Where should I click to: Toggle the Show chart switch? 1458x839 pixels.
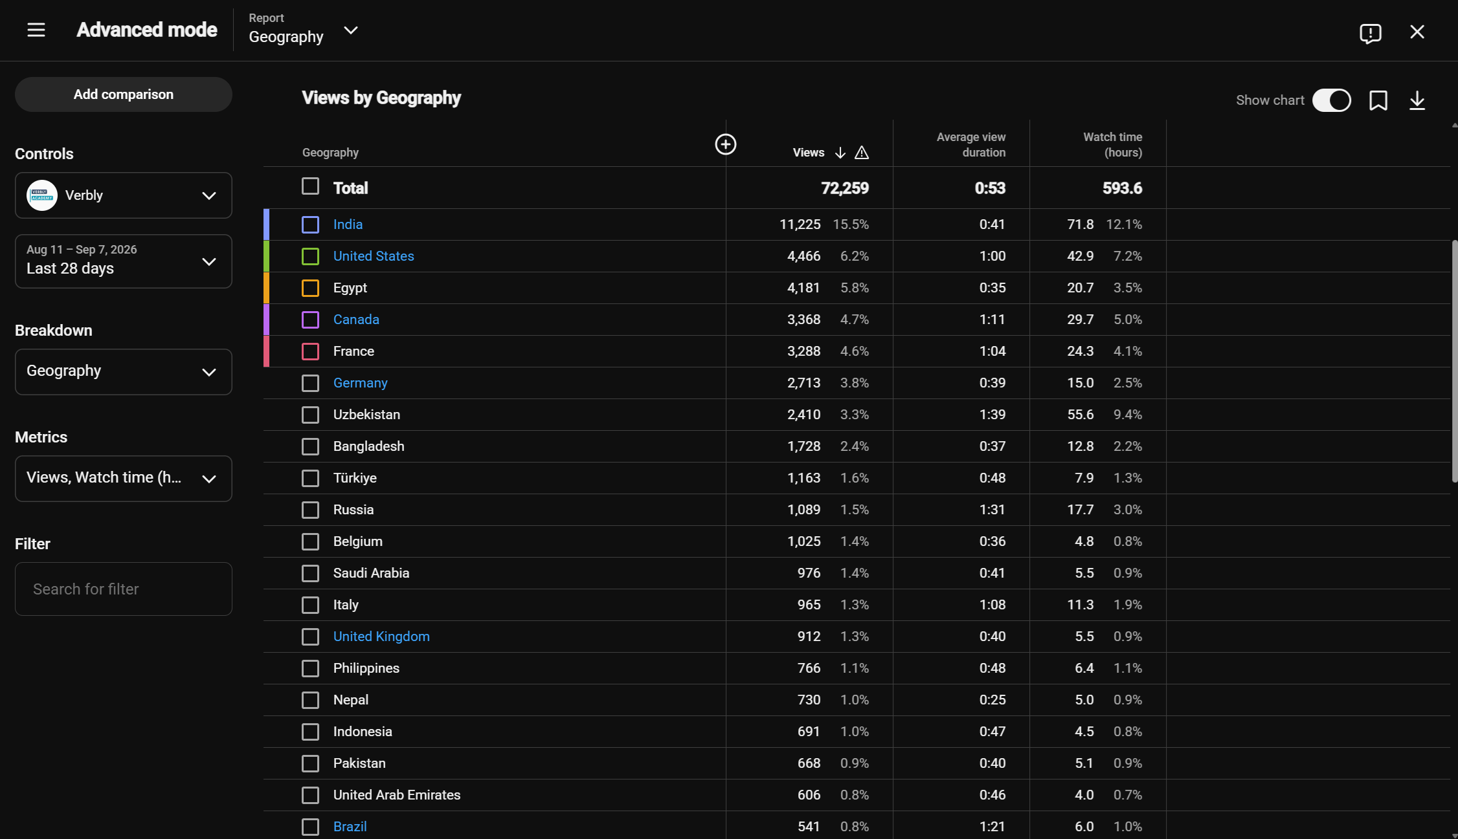(x=1332, y=100)
